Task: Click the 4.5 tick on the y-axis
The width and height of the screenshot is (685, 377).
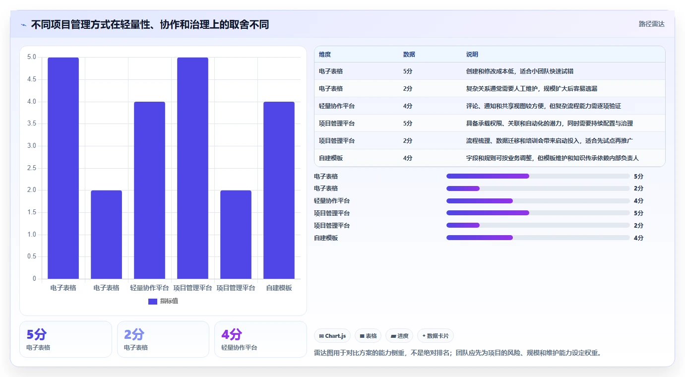Action: (x=31, y=79)
